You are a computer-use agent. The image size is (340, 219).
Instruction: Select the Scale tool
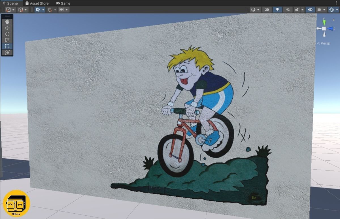(x=7, y=40)
